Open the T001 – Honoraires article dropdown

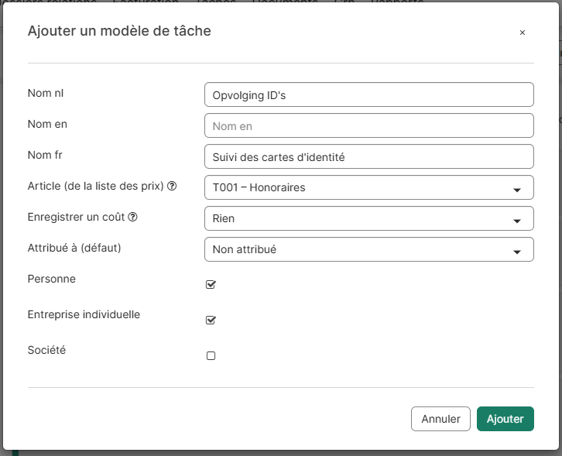pyautogui.click(x=368, y=187)
